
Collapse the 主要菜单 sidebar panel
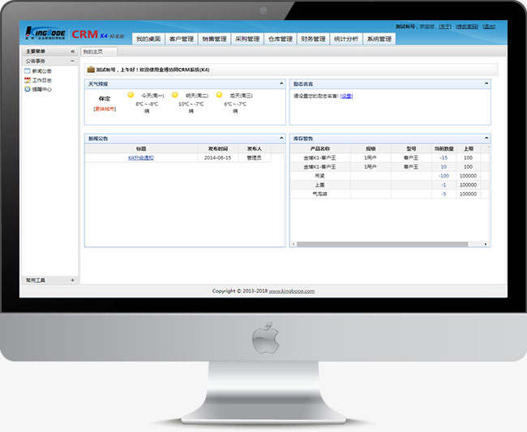click(73, 51)
